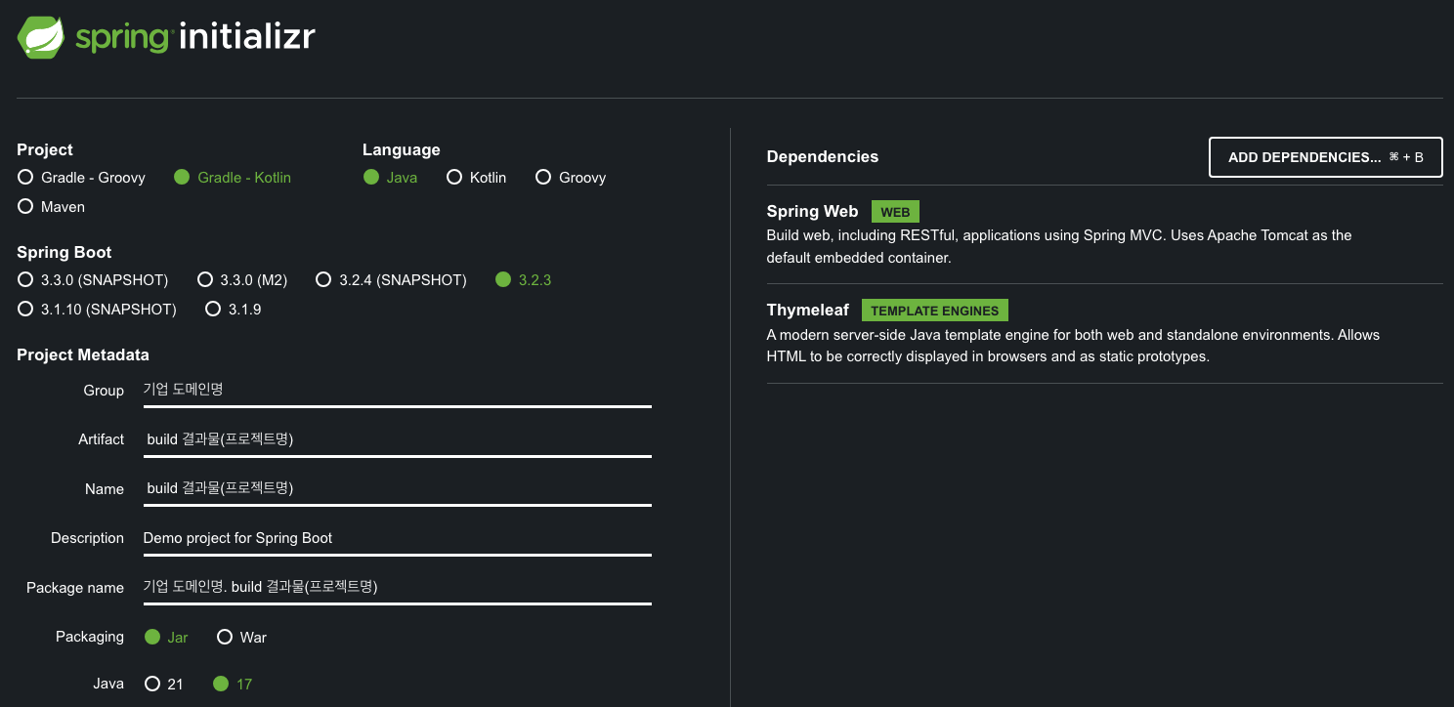
Task: Edit the Package name field
Action: (x=397, y=587)
